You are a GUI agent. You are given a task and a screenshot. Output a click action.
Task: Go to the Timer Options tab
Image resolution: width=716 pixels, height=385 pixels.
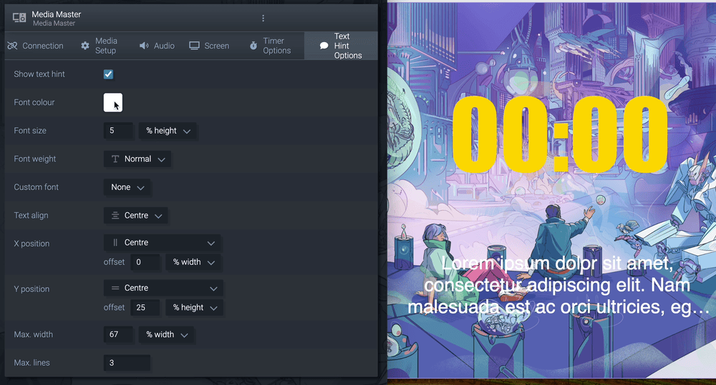click(271, 46)
